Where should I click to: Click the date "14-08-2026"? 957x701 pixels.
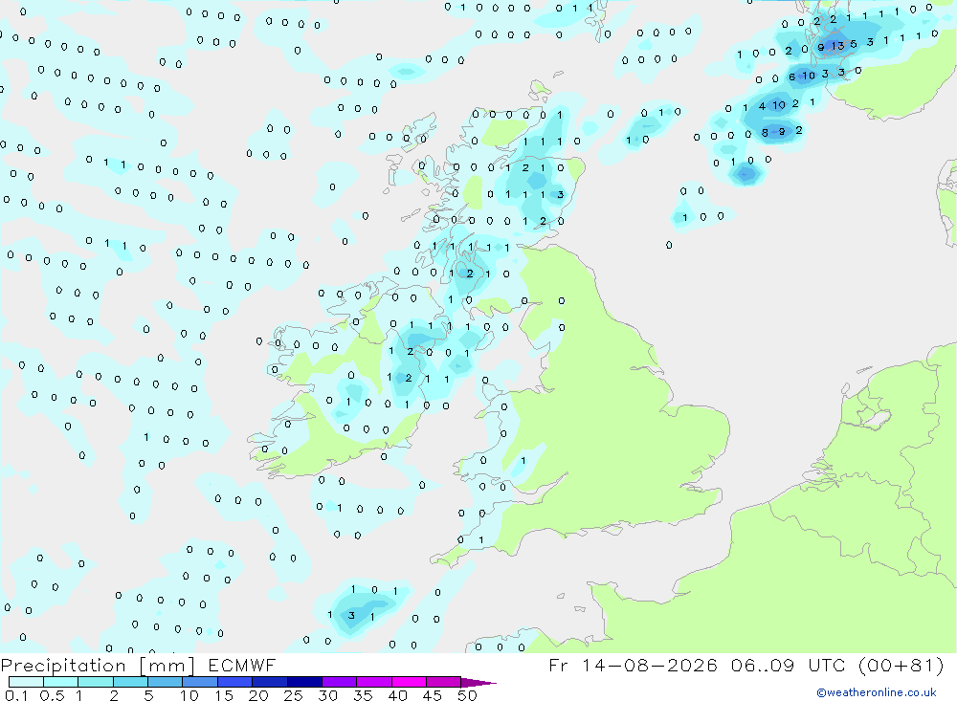[650, 665]
